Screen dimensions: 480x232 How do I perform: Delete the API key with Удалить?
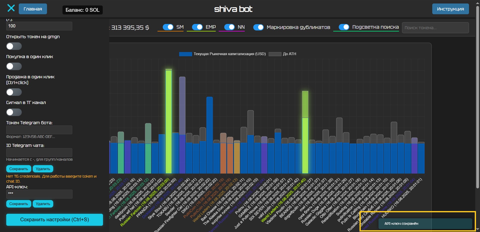pyautogui.click(x=43, y=204)
